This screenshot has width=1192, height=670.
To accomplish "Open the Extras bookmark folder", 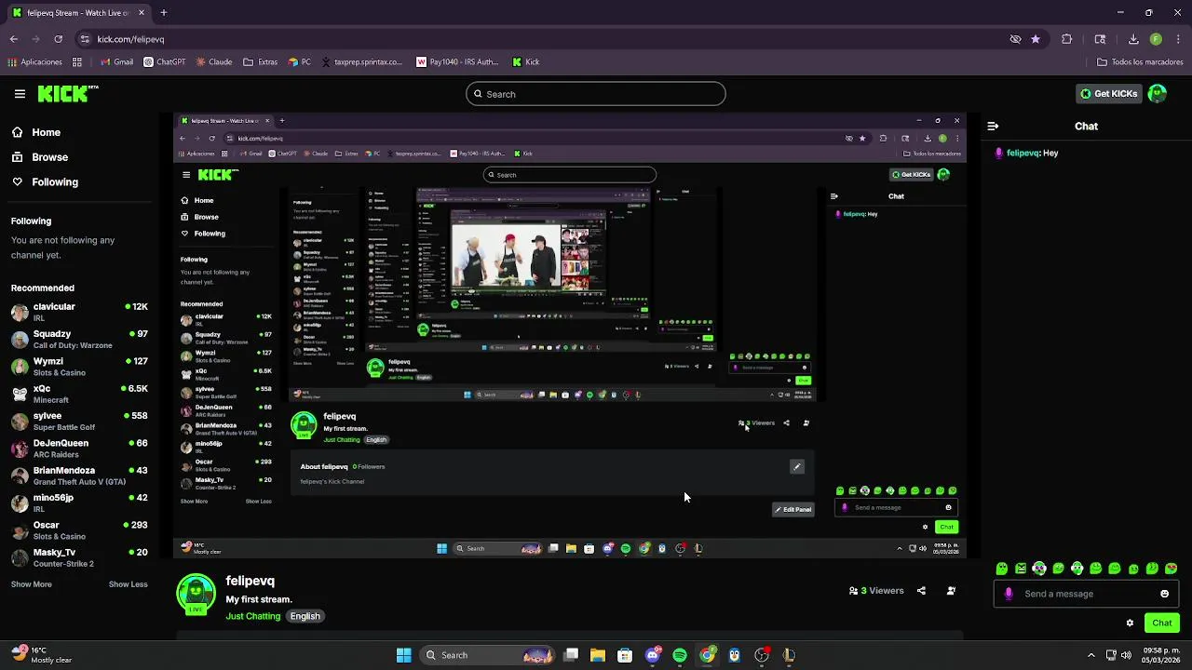I will tap(261, 62).
